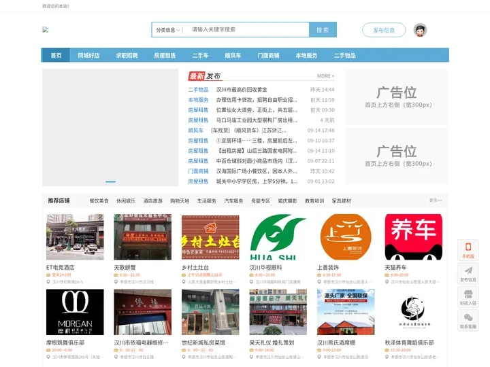Open the 二手车 navigation item

(x=200, y=55)
